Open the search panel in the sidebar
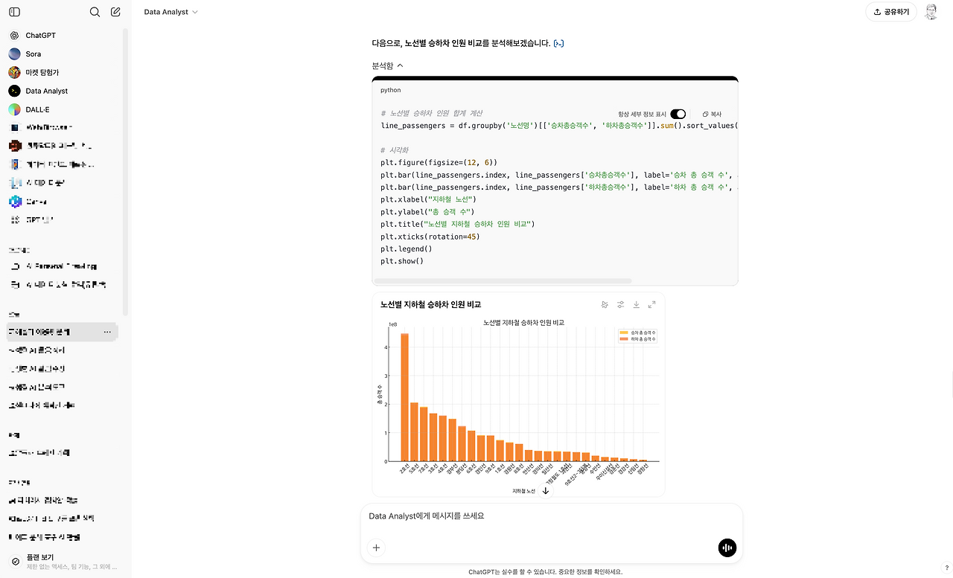953x578 pixels. pos(94,12)
